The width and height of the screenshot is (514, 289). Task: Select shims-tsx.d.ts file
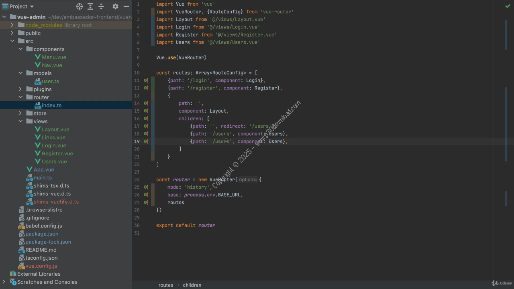click(x=51, y=185)
